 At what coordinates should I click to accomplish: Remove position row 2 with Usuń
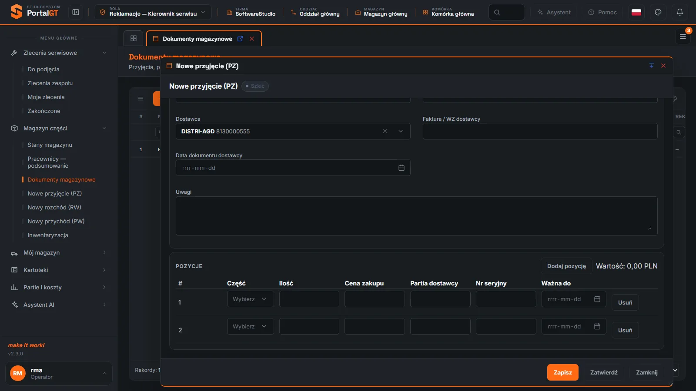(625, 330)
